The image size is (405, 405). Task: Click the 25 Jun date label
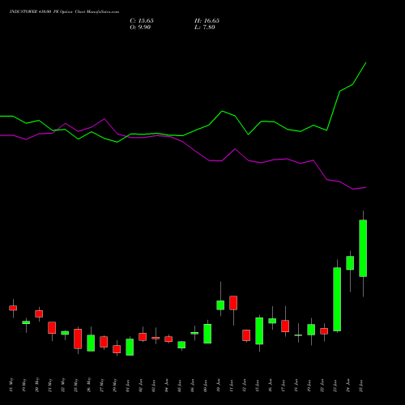tap(361, 386)
